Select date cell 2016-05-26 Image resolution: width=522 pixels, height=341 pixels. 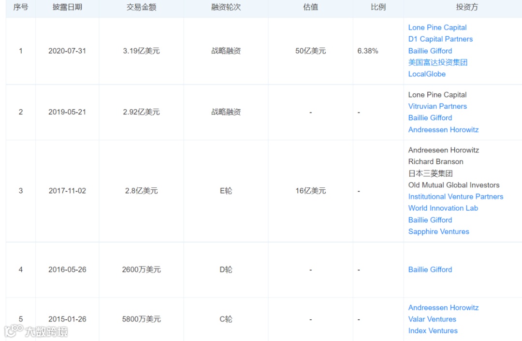[67, 270]
